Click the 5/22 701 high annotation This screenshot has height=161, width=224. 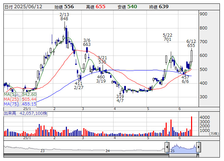168,37
